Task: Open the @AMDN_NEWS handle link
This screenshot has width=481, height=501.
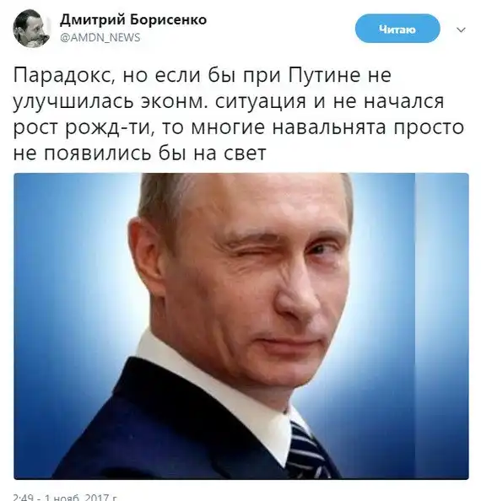Action: 100,38
